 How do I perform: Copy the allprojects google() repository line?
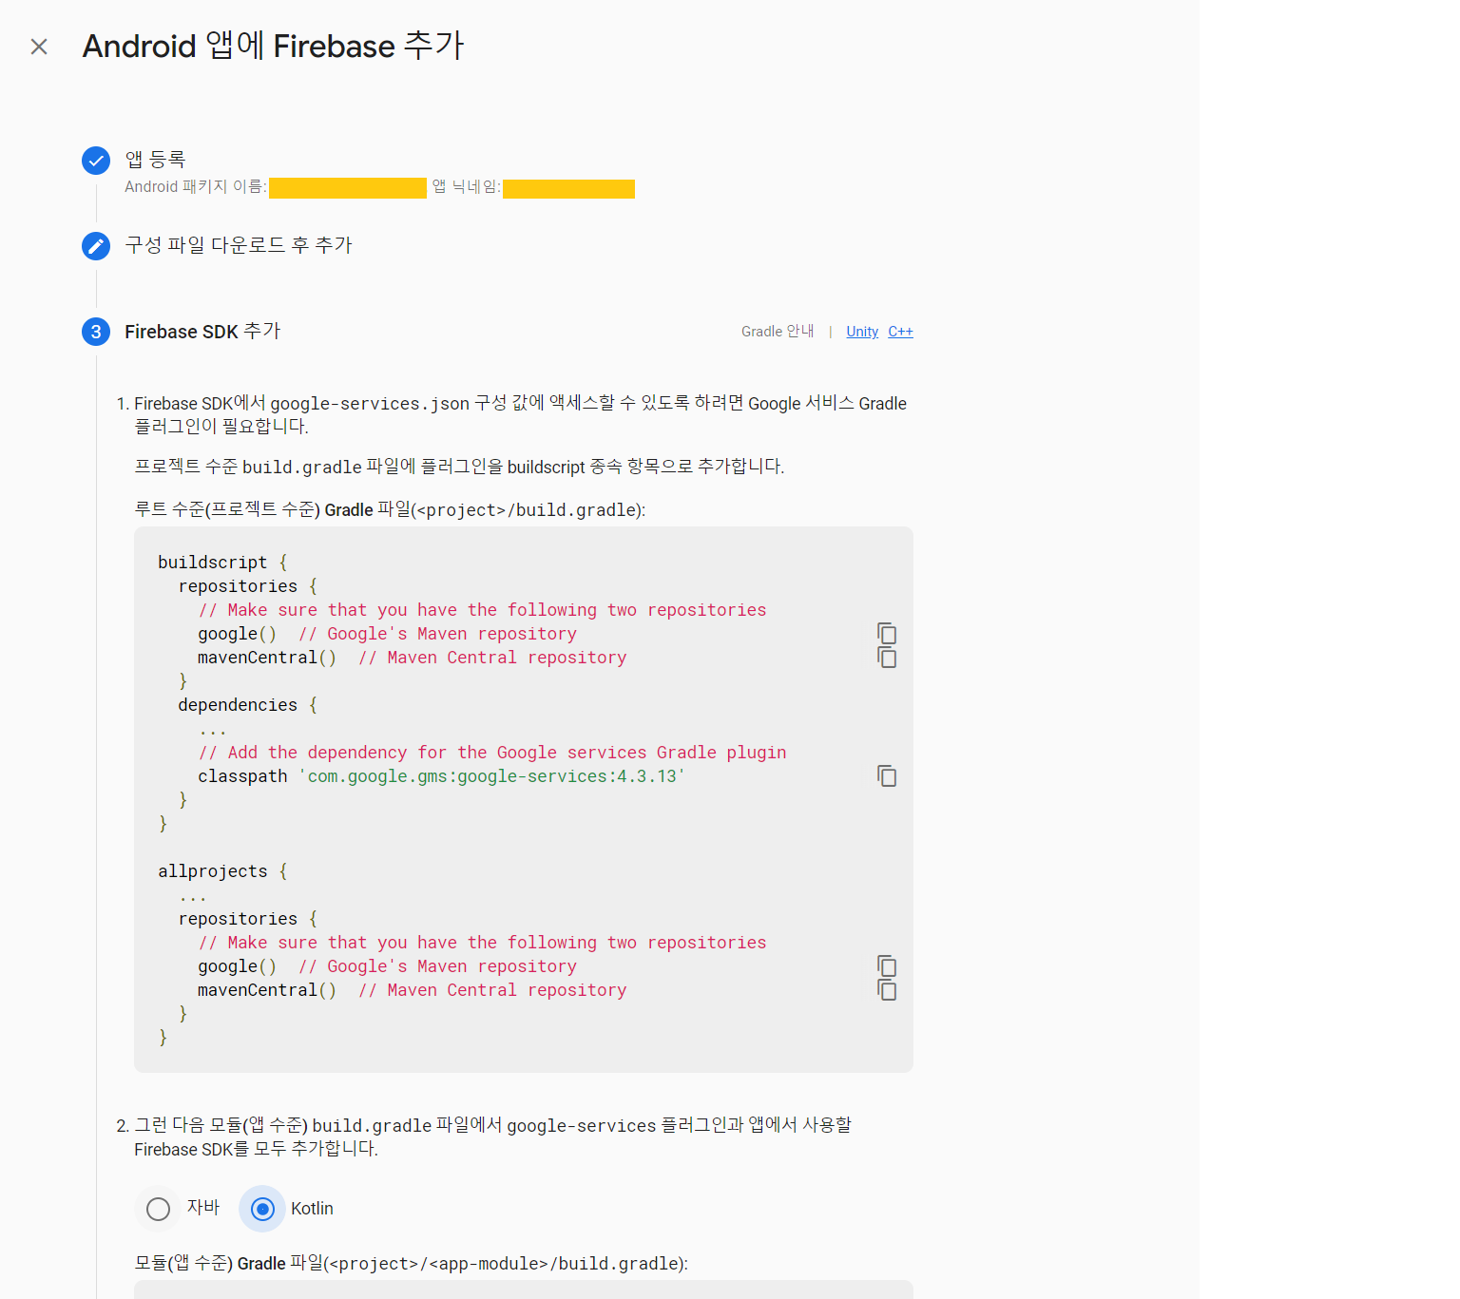(887, 966)
